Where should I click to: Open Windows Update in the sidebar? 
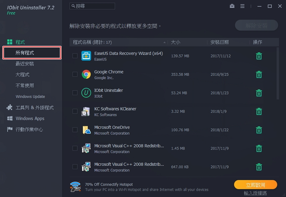(x=30, y=97)
